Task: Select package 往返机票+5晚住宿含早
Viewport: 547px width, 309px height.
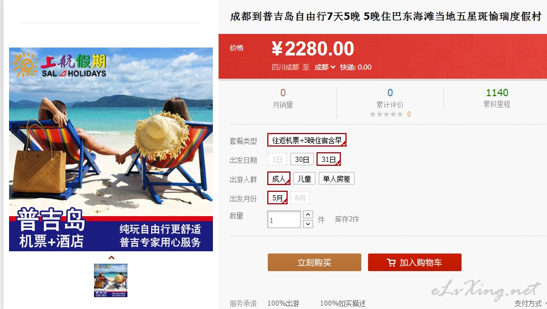Action: tap(307, 140)
